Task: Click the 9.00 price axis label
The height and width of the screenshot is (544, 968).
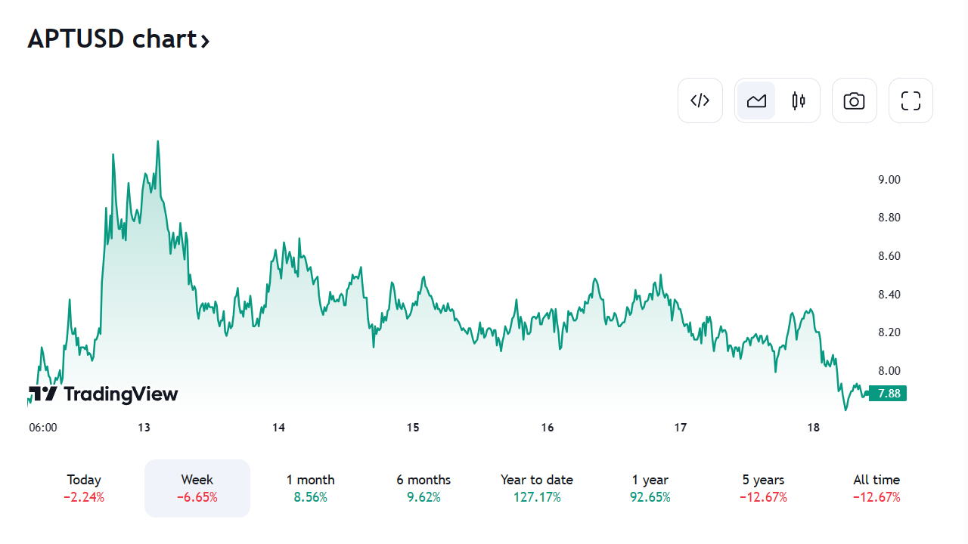Action: (x=889, y=180)
